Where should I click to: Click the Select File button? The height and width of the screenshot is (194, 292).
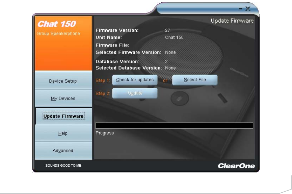[x=195, y=80]
